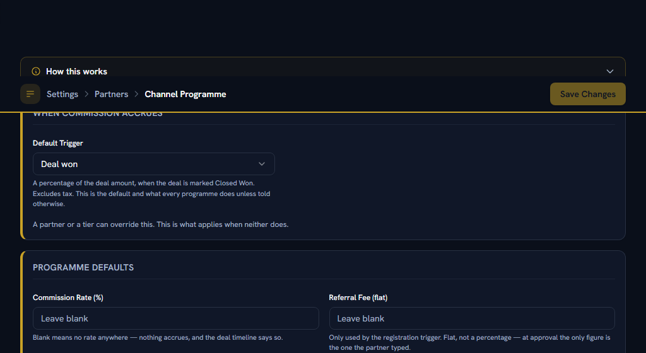
Task: Click the Referral Fee (flat) label
Action: (x=358, y=298)
